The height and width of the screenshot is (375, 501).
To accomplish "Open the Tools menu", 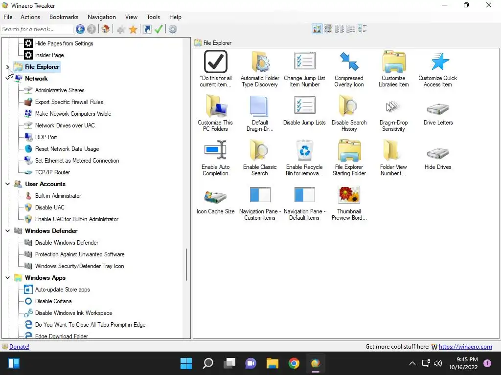I will [x=153, y=17].
